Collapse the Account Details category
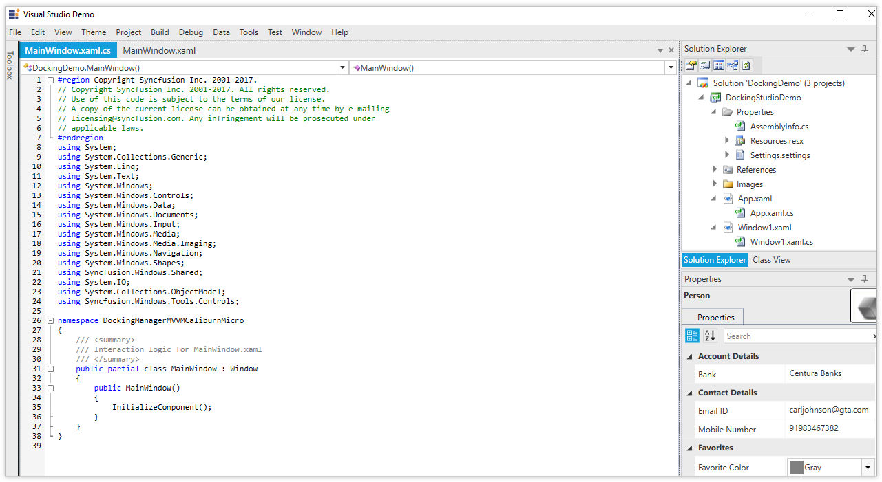 [x=690, y=356]
